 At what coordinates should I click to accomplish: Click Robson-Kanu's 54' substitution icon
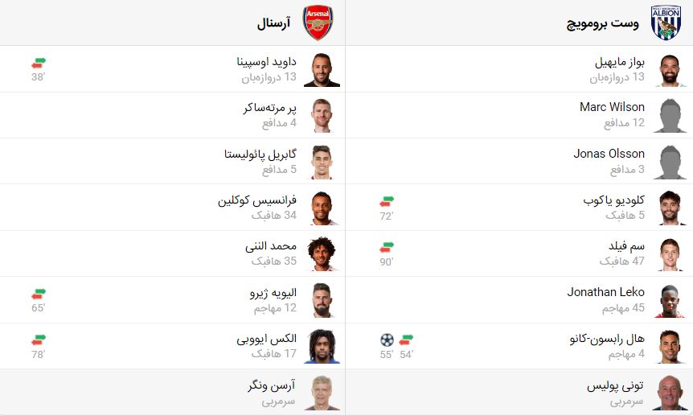[406, 340]
